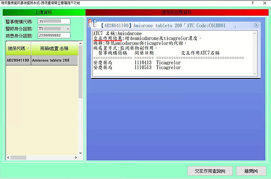Click the capsule pill icon
The height and width of the screenshot is (179, 271).
(92, 23)
